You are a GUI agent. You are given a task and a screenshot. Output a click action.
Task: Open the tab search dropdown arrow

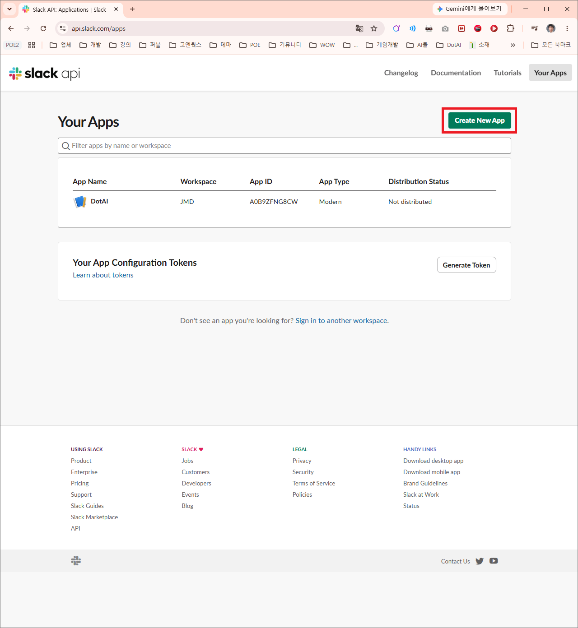pos(9,9)
